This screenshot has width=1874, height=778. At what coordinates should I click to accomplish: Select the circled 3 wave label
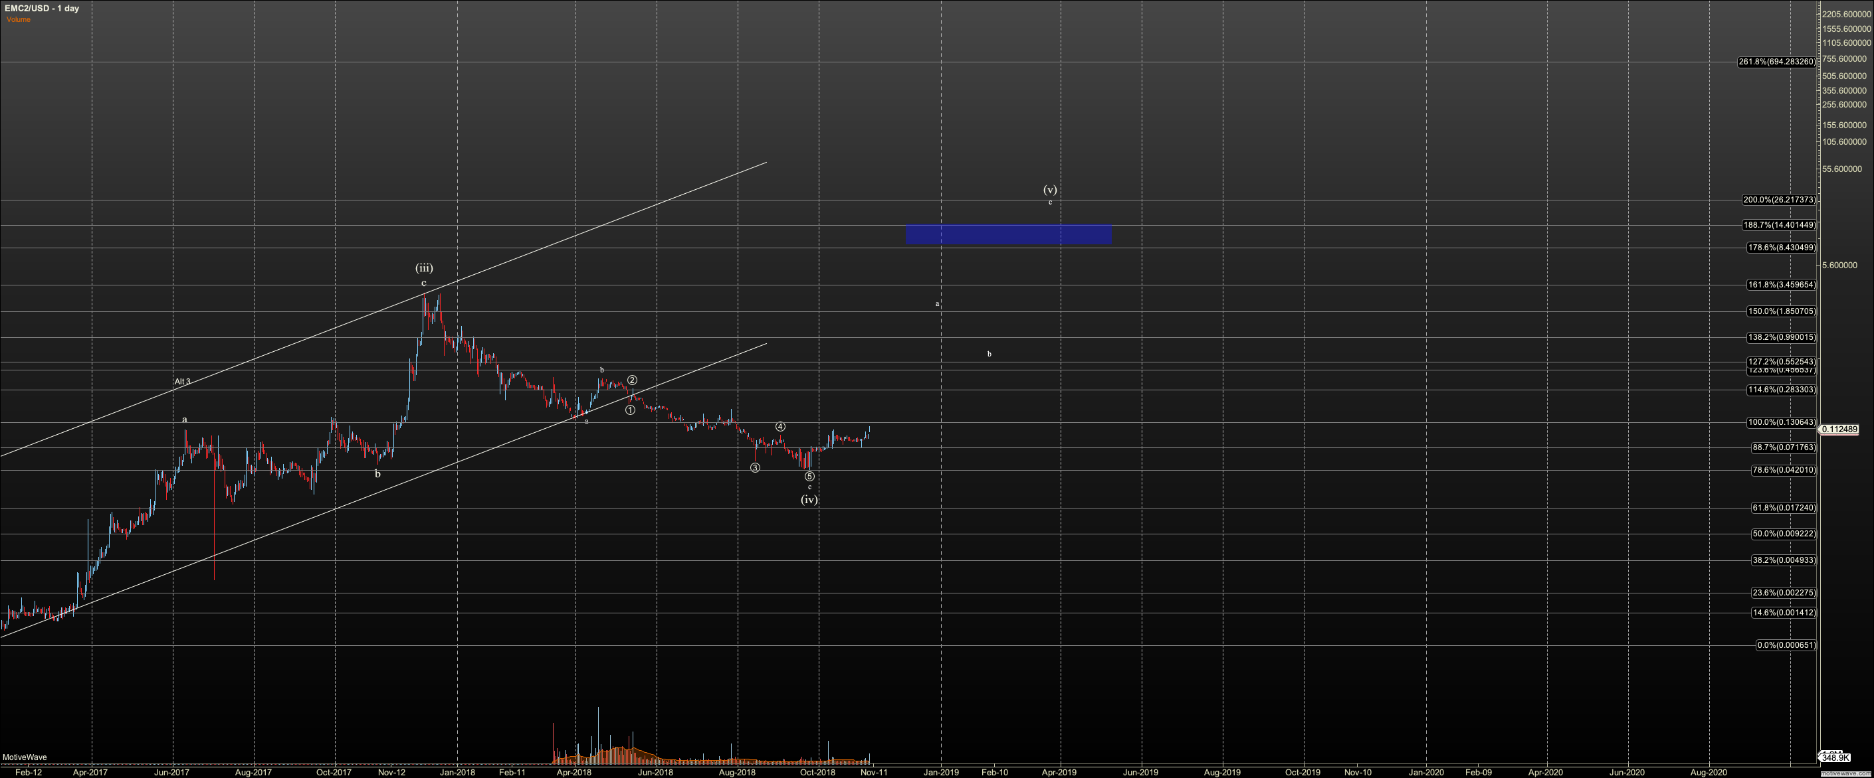coord(755,468)
